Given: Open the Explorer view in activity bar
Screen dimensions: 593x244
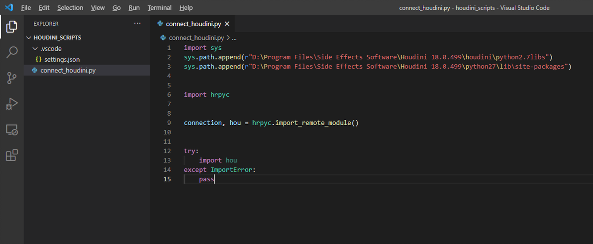Looking at the screenshot, I should click(x=11, y=26).
